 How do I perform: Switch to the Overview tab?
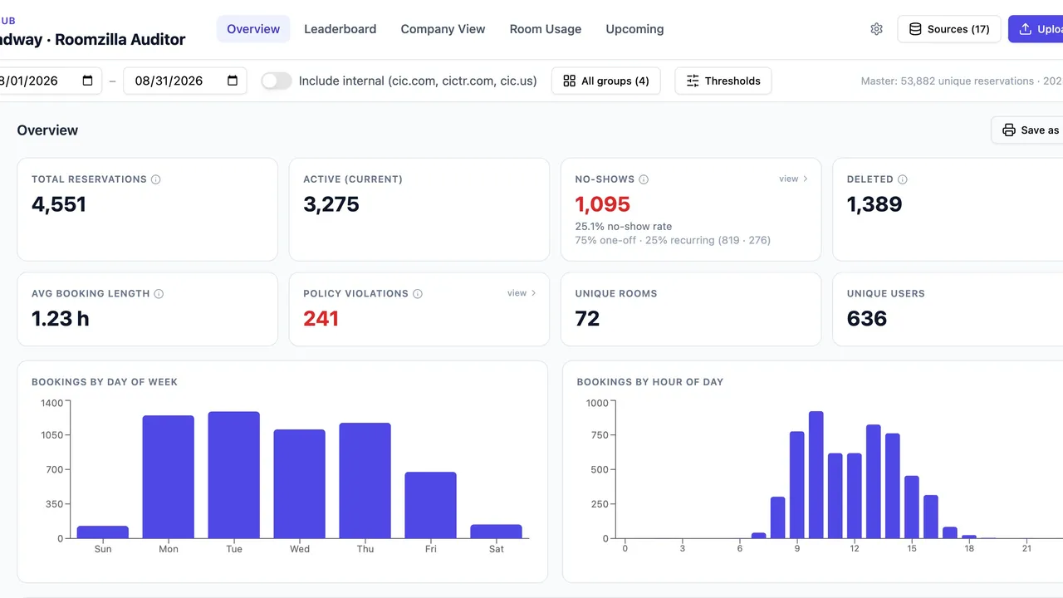click(x=253, y=29)
